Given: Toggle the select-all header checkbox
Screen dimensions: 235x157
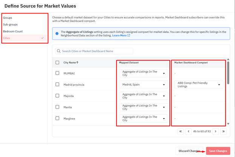Looking at the screenshot, I should [x=57, y=63].
